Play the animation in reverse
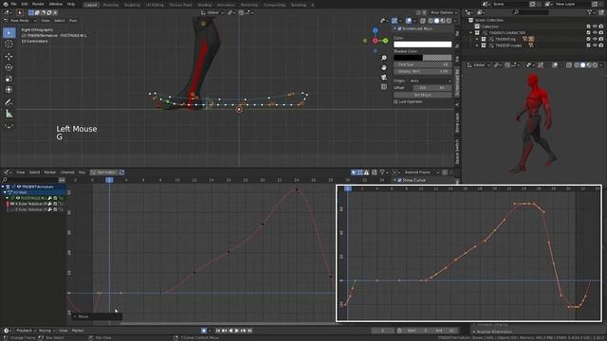The width and height of the screenshot is (607, 341). tap(230, 331)
